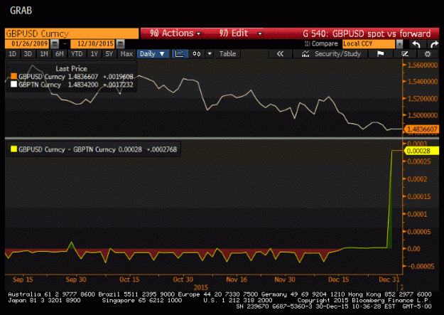Expand the Local CCY dropdown arrow
The height and width of the screenshot is (315, 444).
click(399, 44)
